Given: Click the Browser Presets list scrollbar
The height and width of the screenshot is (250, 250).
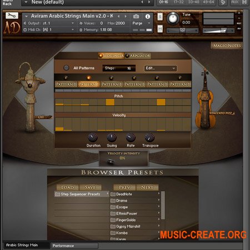Looking at the screenshot, I should [163, 206].
